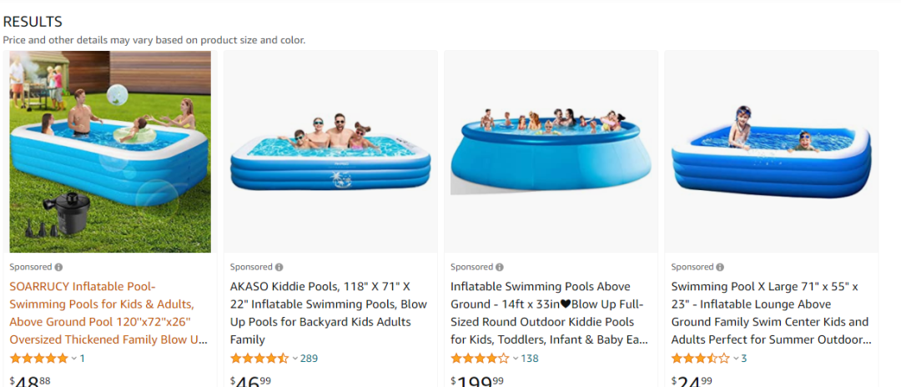This screenshot has width=901, height=387.
Task: View the 138 reviews for round pool
Action: coord(529,359)
